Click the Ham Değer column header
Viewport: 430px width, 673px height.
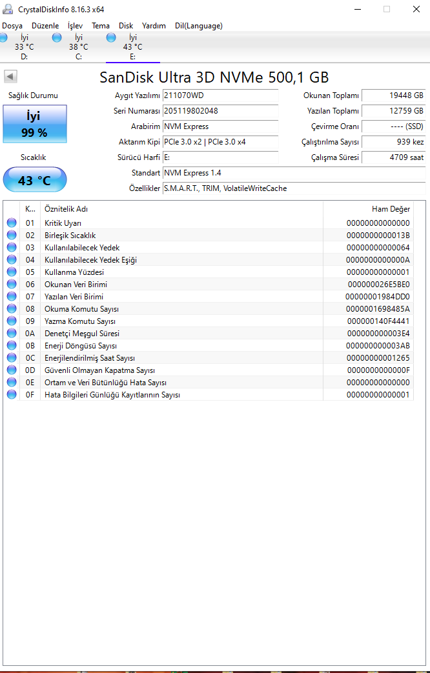click(x=368, y=209)
